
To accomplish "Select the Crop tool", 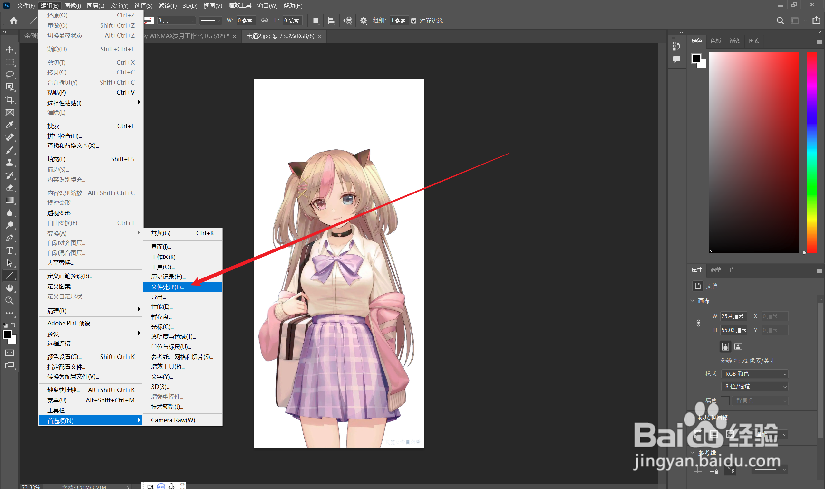I will (10, 99).
